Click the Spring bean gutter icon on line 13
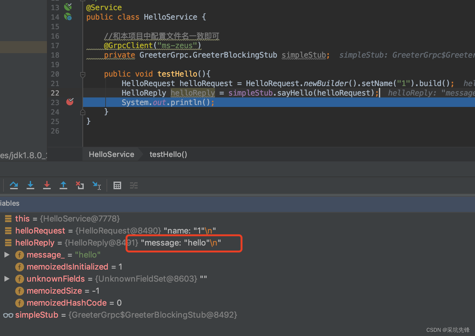The width and height of the screenshot is (475, 336). [x=68, y=7]
